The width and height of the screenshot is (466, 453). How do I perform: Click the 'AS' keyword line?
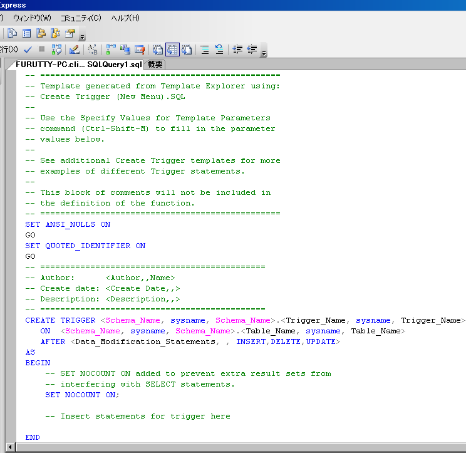(x=30, y=352)
